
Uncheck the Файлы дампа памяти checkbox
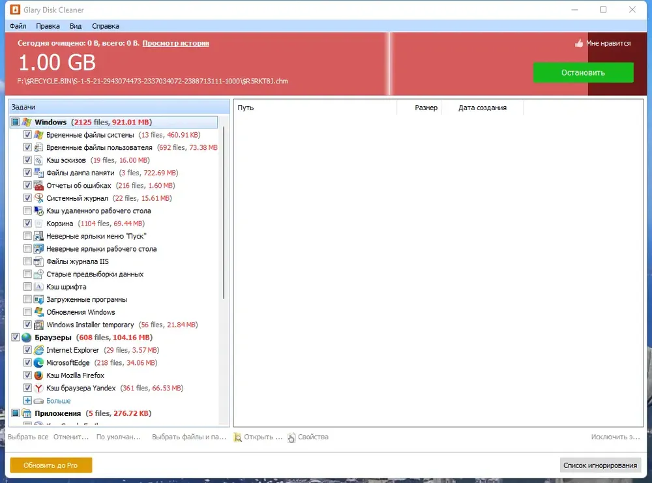tap(27, 173)
